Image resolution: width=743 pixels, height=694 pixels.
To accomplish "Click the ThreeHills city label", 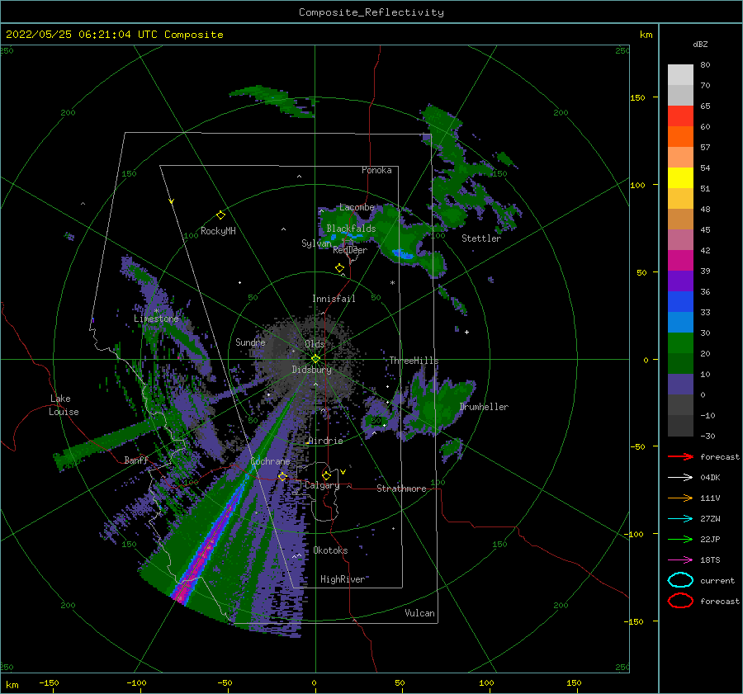I will point(414,361).
